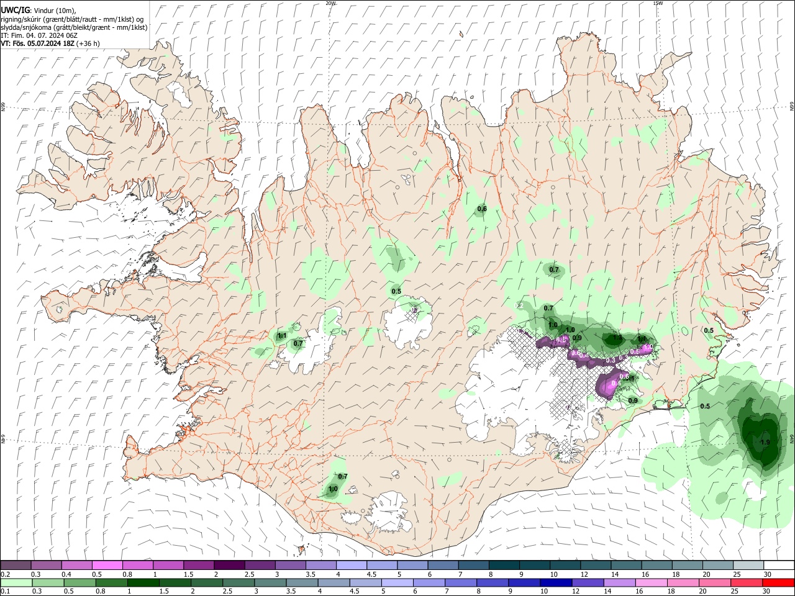Screen dimensions: 795x596
Task: Click the '1.3' precipitation value on the map
Action: click(617, 338)
